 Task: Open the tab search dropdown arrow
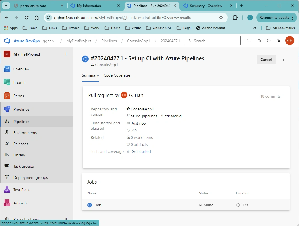tap(6, 6)
